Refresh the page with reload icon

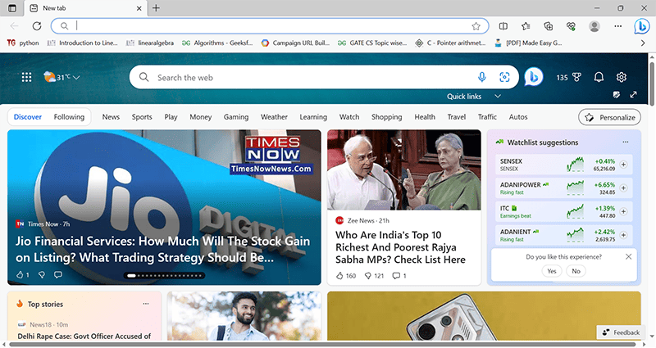37,26
